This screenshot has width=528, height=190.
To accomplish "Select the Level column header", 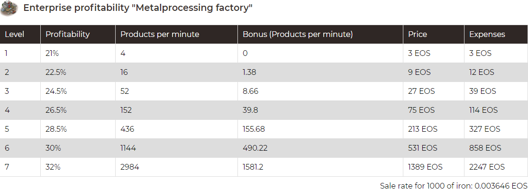I will pyautogui.click(x=20, y=35).
